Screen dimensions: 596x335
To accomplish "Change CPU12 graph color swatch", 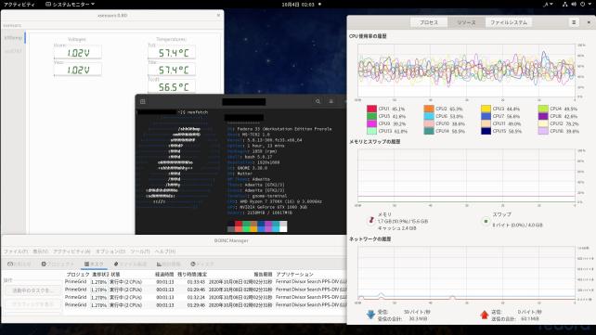I will [543, 123].
